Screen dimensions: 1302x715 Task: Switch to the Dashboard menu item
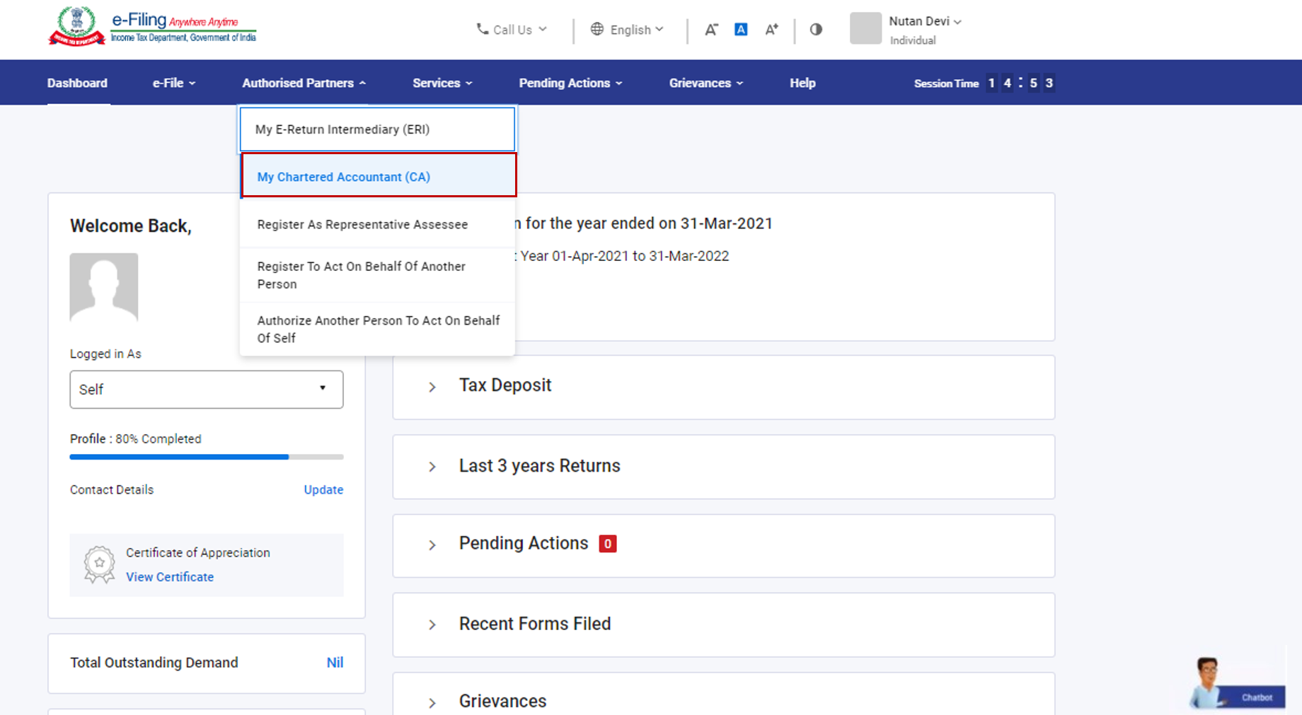click(x=77, y=83)
